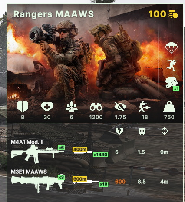Click the skull damage column icon

tap(142, 131)
